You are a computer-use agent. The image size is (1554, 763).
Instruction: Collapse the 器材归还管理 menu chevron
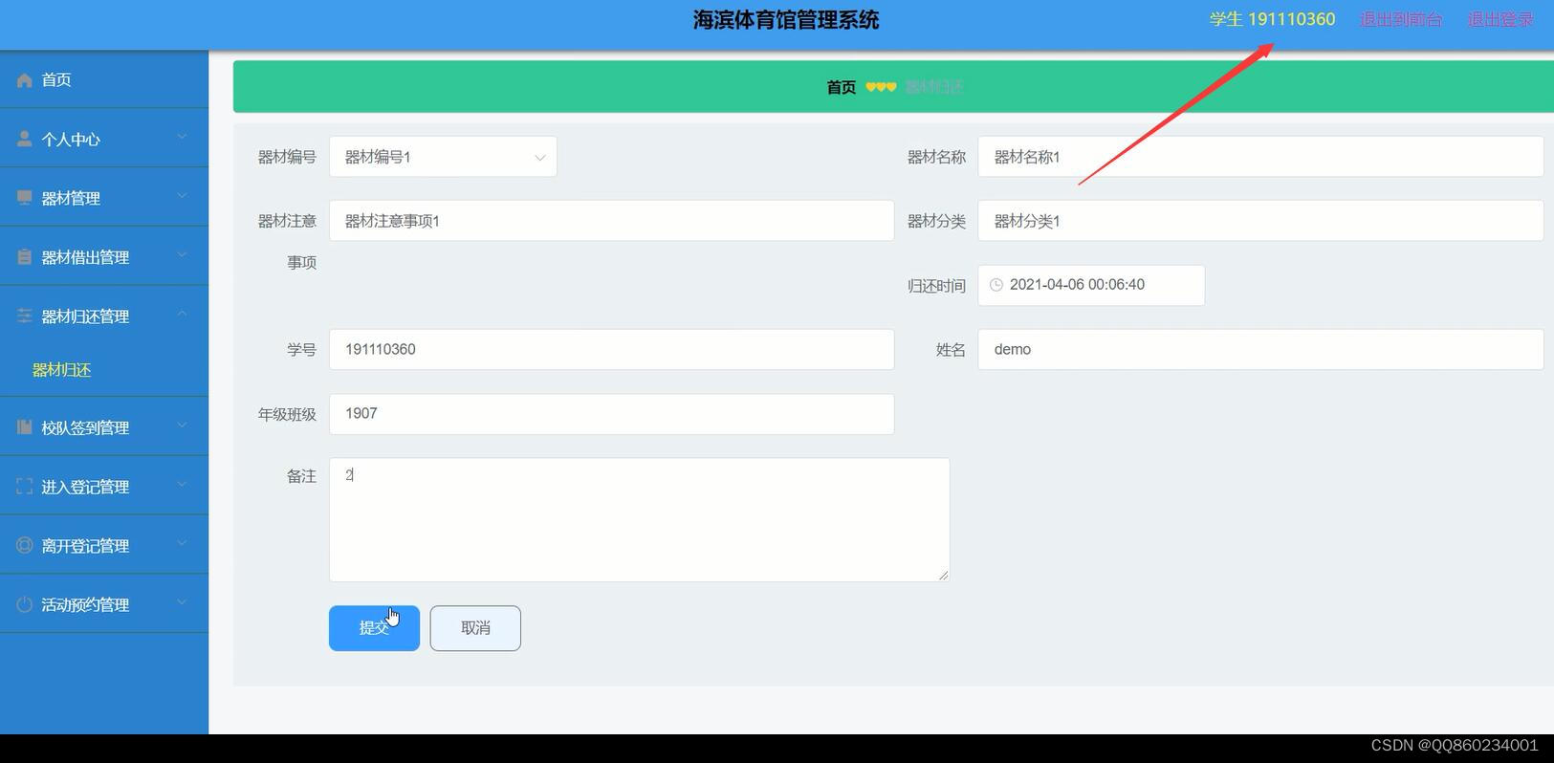pos(182,315)
